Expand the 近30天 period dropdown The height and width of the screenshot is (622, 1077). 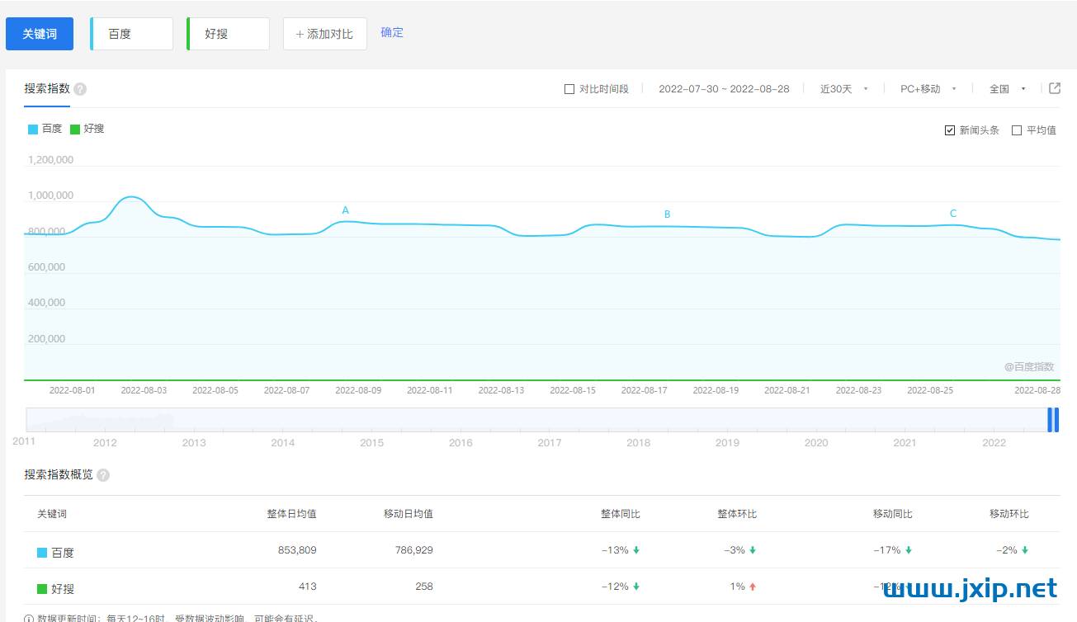[x=843, y=89]
